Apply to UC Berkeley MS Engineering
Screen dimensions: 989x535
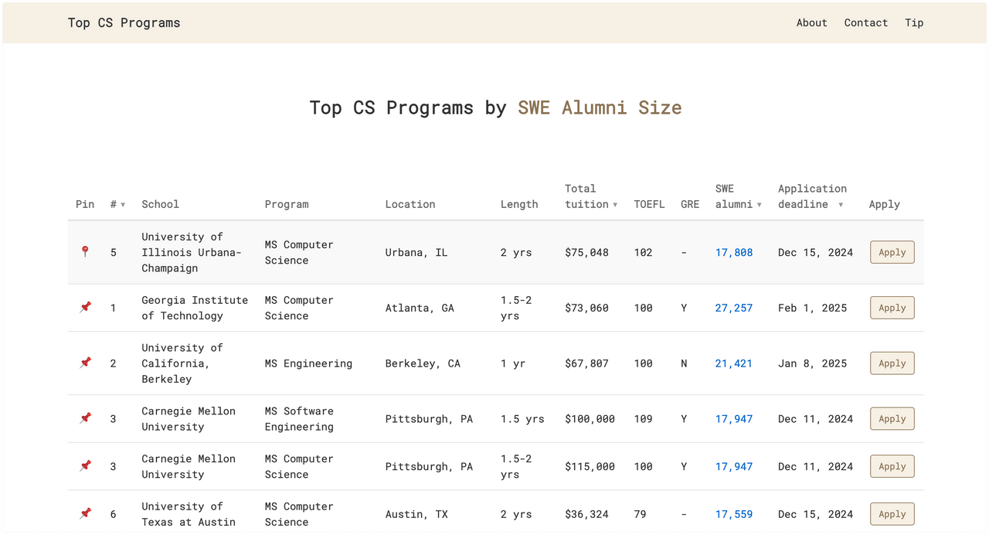(x=892, y=363)
